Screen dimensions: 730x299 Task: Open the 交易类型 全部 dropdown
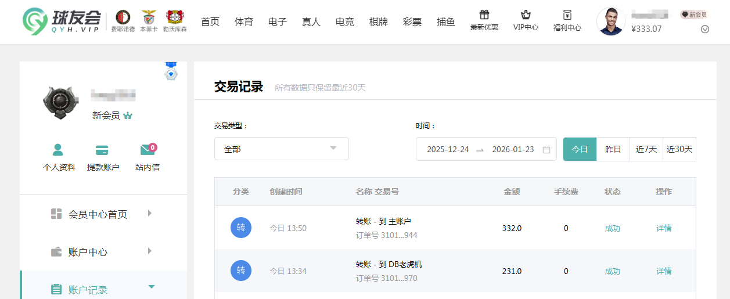click(282, 149)
